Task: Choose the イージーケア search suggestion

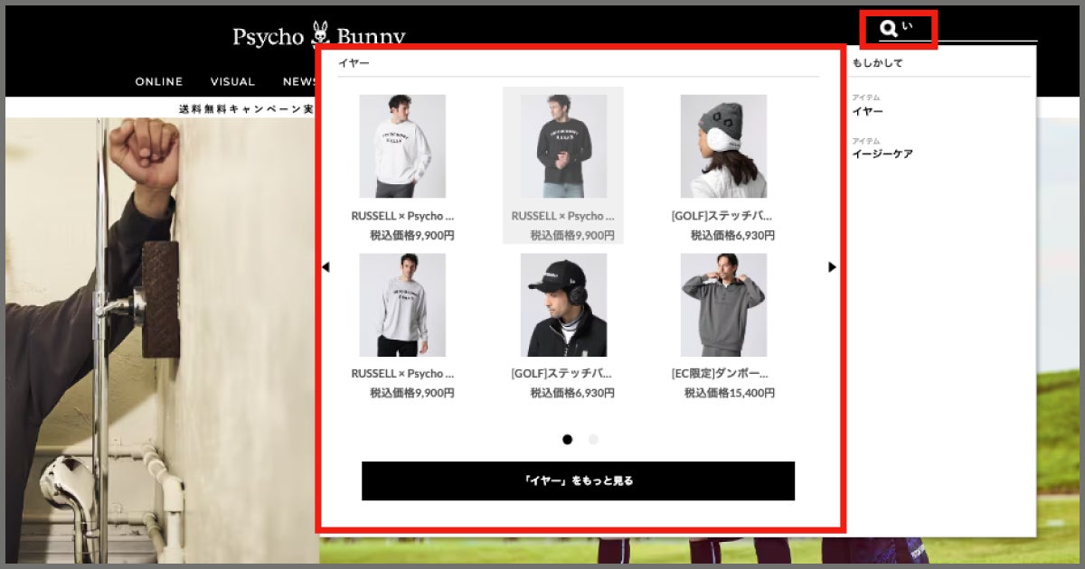Action: coord(882,154)
